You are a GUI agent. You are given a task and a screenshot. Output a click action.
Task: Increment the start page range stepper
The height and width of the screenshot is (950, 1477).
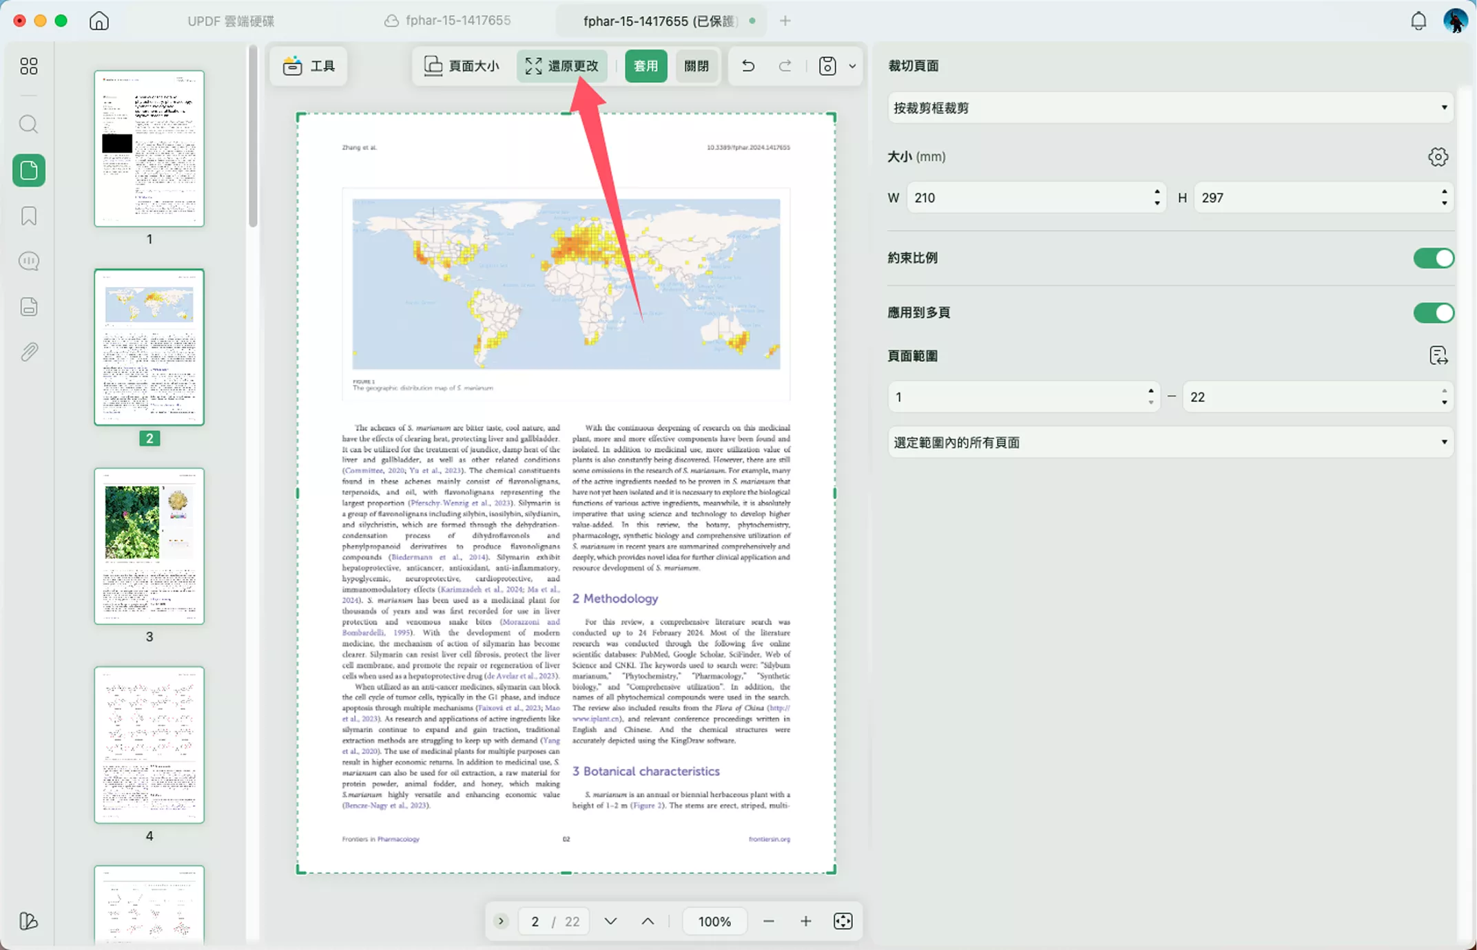pyautogui.click(x=1151, y=391)
